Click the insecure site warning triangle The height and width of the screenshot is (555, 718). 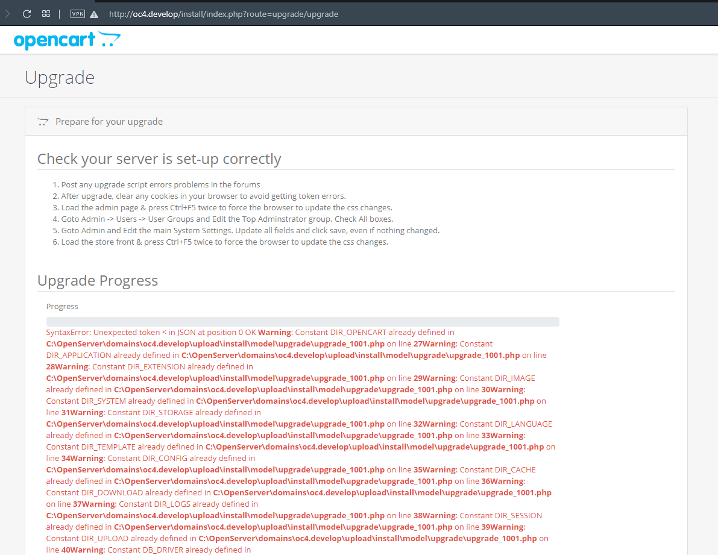click(x=94, y=14)
